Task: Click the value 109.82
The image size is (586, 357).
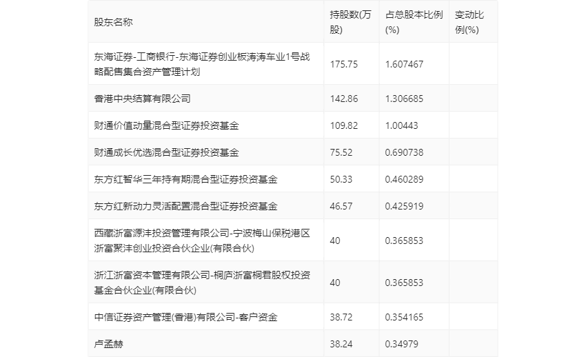Action: click(x=344, y=125)
